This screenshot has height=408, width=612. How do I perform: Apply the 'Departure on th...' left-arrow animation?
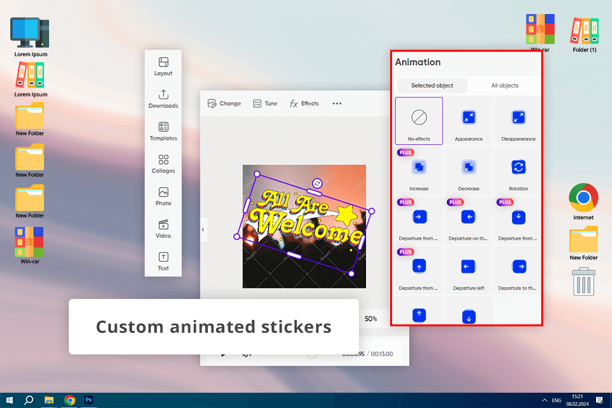(x=469, y=220)
